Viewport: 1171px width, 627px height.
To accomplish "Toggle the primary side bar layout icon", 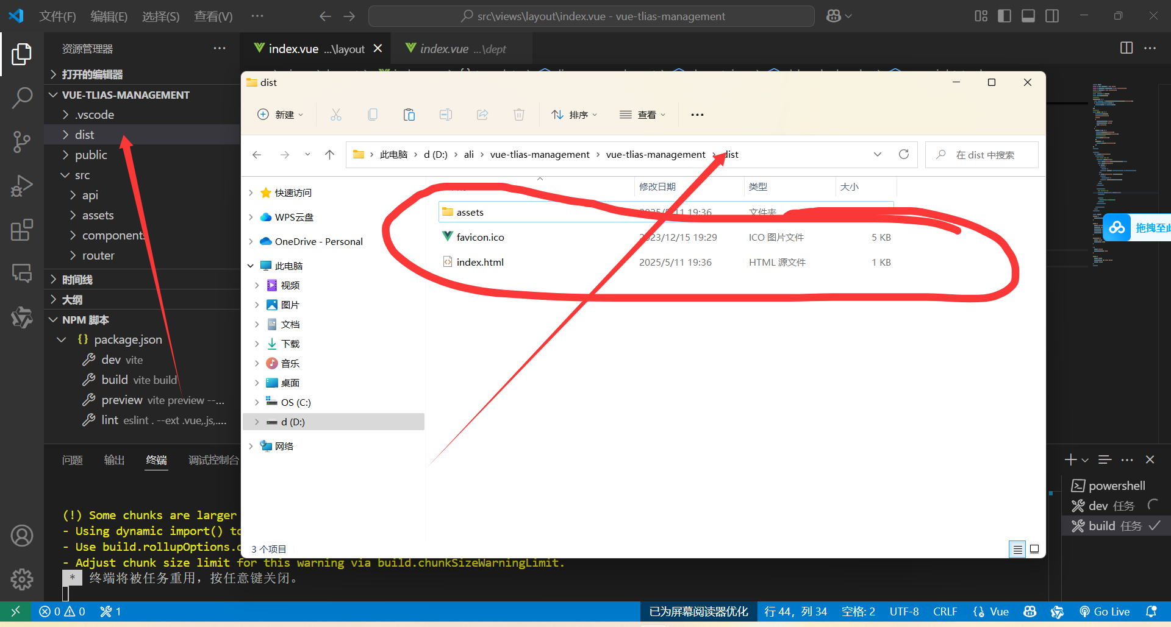I will pos(1004,16).
